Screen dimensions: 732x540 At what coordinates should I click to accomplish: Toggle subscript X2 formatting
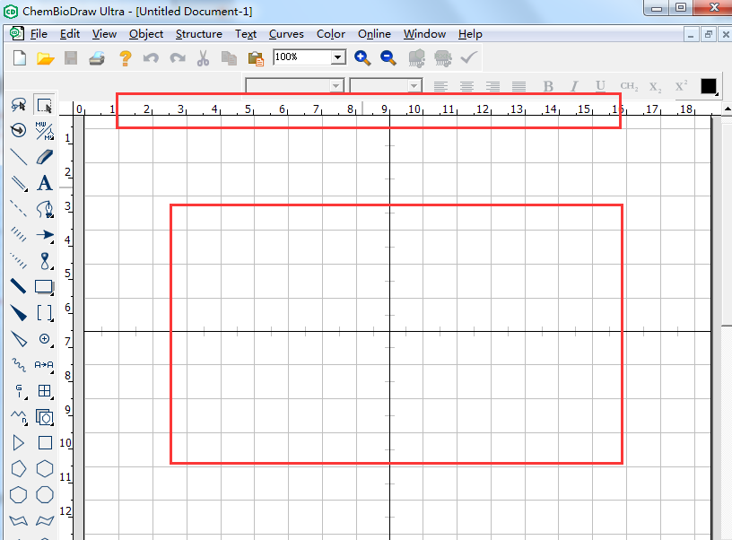655,86
